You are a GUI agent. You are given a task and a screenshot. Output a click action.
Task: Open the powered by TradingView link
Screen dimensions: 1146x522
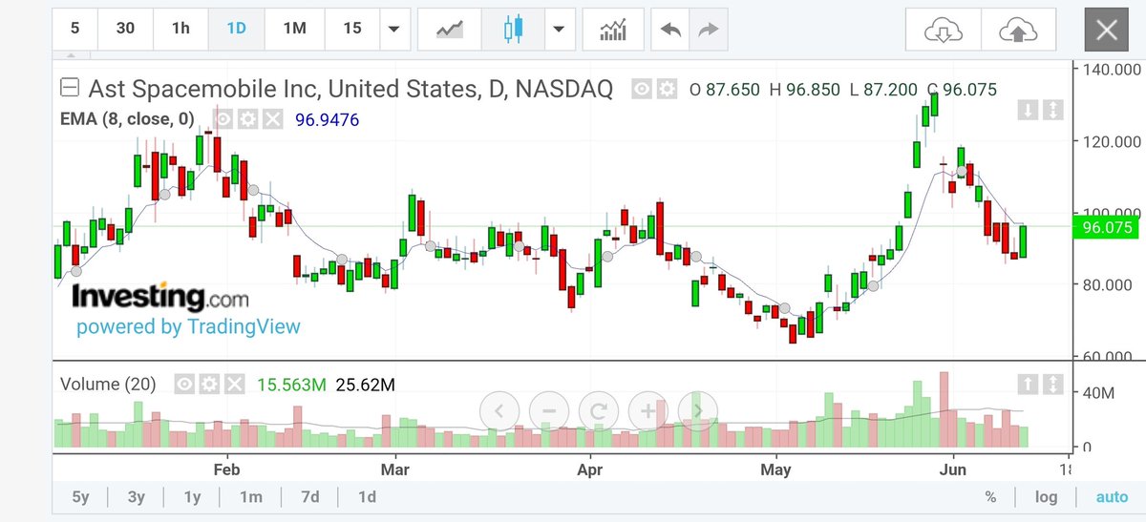point(188,326)
